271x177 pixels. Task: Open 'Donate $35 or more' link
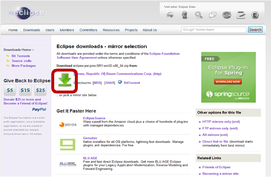click(25, 101)
